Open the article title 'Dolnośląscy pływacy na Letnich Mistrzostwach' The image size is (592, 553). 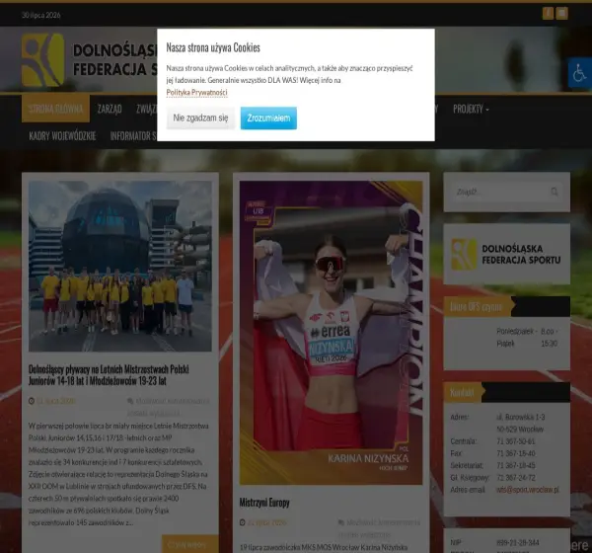pyautogui.click(x=109, y=375)
